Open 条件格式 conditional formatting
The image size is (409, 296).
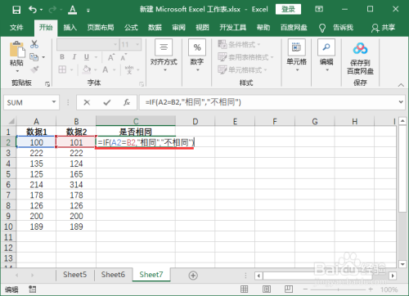[x=239, y=44]
